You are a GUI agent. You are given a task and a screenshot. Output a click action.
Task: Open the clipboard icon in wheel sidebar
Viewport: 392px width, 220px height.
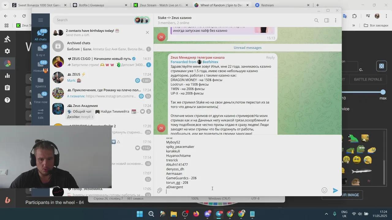(x=7, y=88)
